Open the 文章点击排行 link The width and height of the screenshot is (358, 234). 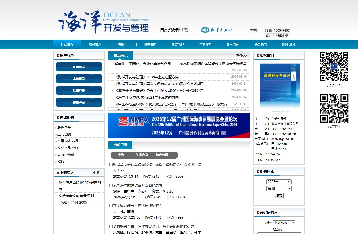tap(68, 141)
